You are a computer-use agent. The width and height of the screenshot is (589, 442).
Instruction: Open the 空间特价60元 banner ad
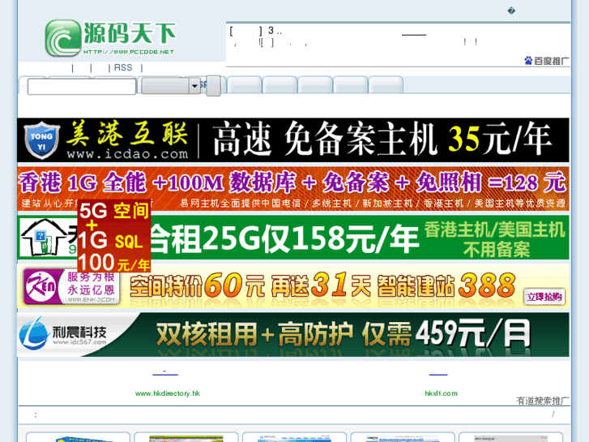coord(293,286)
